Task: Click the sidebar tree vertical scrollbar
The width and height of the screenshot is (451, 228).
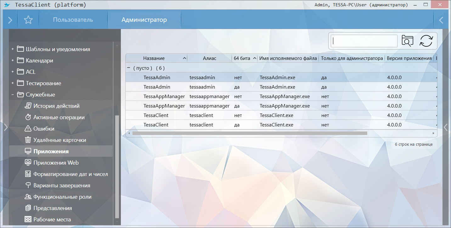Action: point(117,167)
